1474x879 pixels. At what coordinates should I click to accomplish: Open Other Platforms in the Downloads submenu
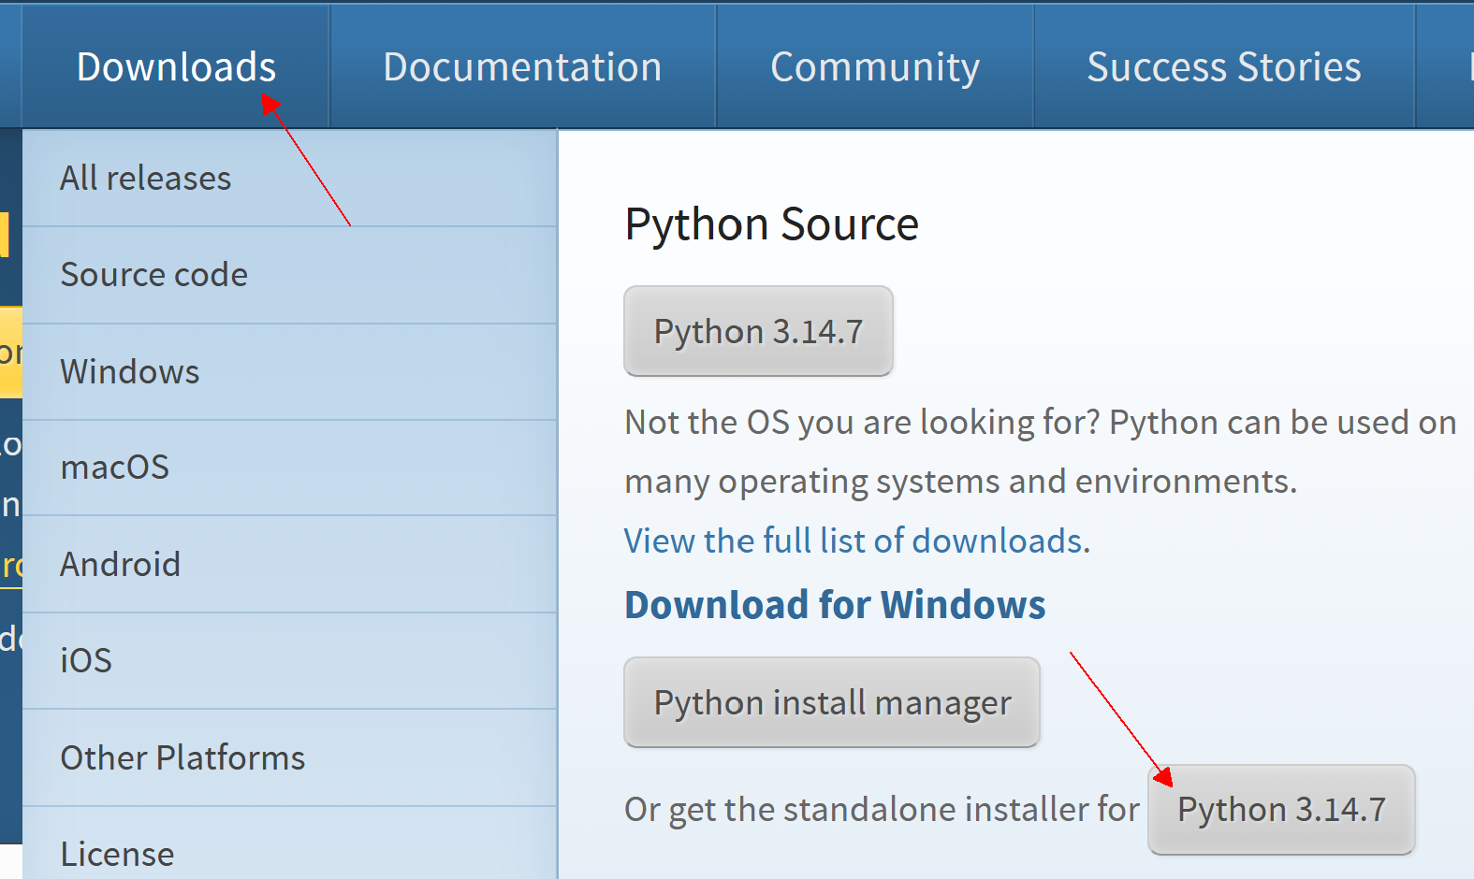[289, 757]
